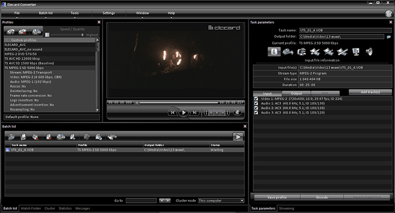Click the Go to next arrow button

(x=168, y=201)
